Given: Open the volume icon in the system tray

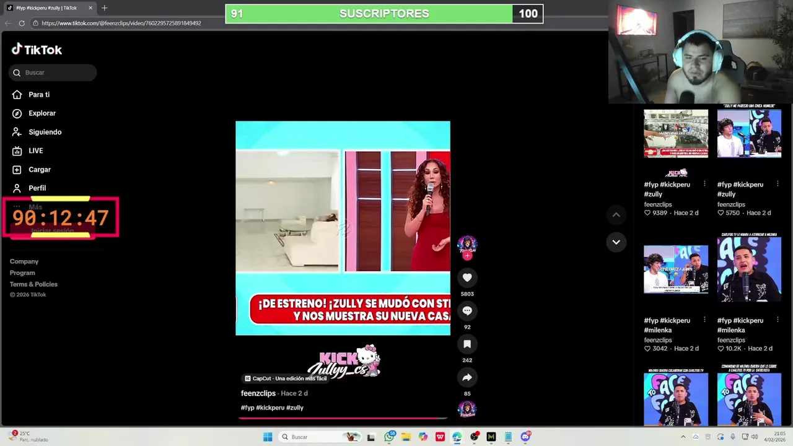Looking at the screenshot, I should [x=754, y=437].
